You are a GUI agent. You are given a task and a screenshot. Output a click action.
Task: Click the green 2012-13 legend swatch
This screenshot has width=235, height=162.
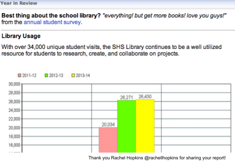[x=46, y=75]
